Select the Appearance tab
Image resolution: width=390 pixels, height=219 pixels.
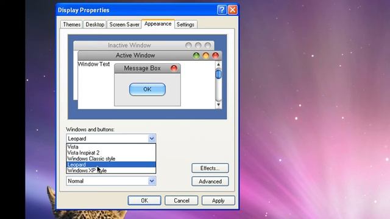click(x=158, y=24)
